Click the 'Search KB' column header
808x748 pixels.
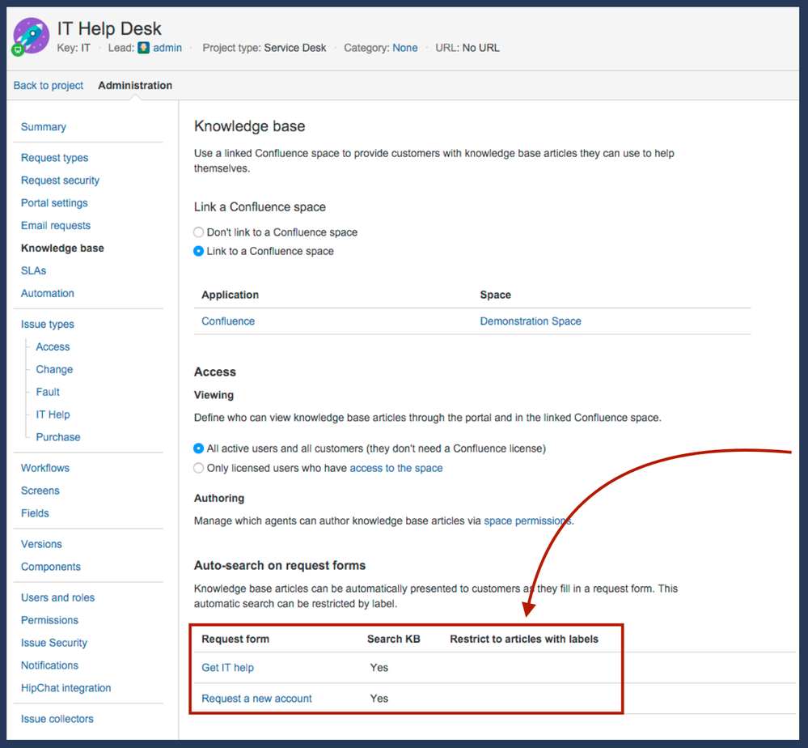394,640
